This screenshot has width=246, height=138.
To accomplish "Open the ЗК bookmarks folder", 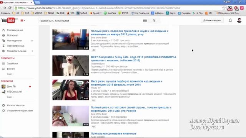I will coord(16,13).
